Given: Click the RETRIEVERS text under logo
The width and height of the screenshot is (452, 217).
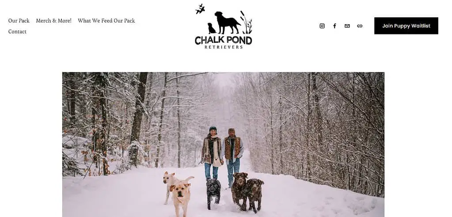Looking at the screenshot, I should pos(224,47).
